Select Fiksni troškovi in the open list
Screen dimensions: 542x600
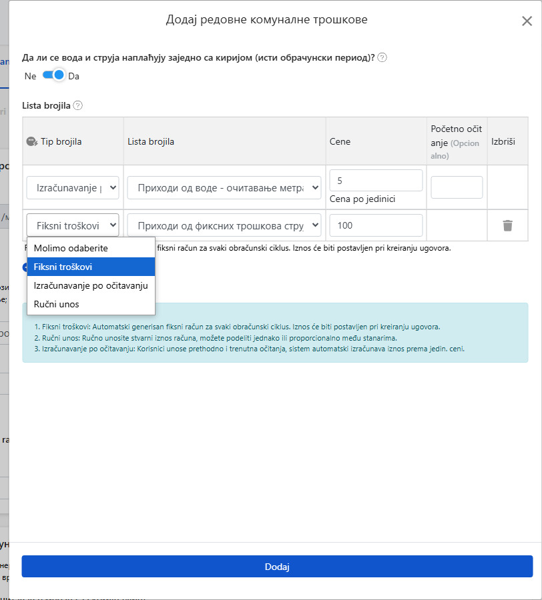[x=91, y=267]
